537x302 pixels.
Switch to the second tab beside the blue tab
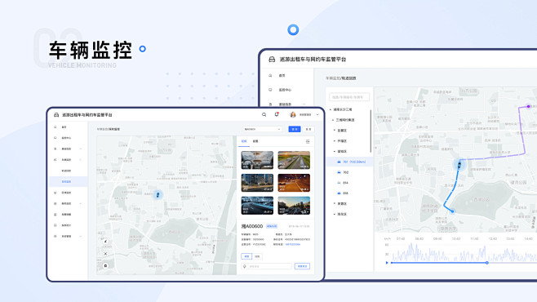coord(255,141)
